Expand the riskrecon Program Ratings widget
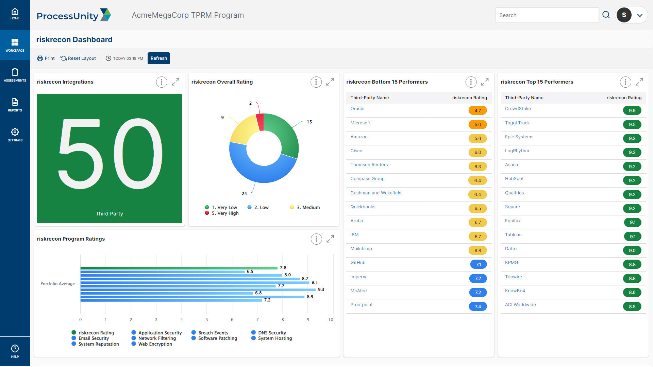This screenshot has height=367, width=653. [330, 239]
